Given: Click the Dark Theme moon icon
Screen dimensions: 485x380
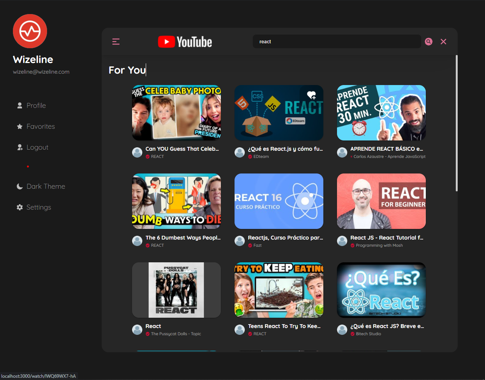Looking at the screenshot, I should [x=20, y=186].
